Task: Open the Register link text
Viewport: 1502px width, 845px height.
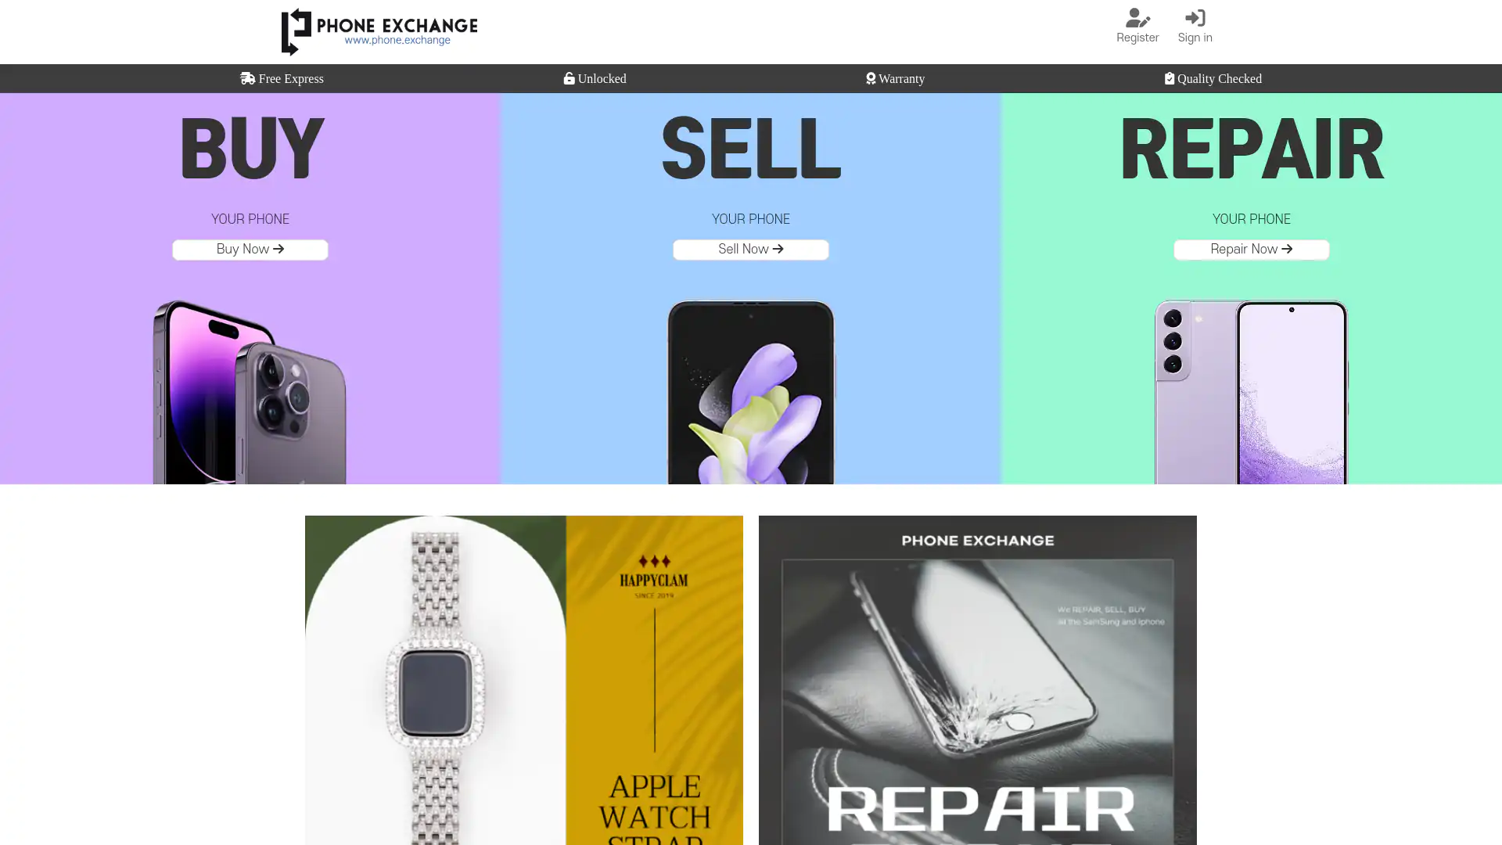Action: (1137, 38)
